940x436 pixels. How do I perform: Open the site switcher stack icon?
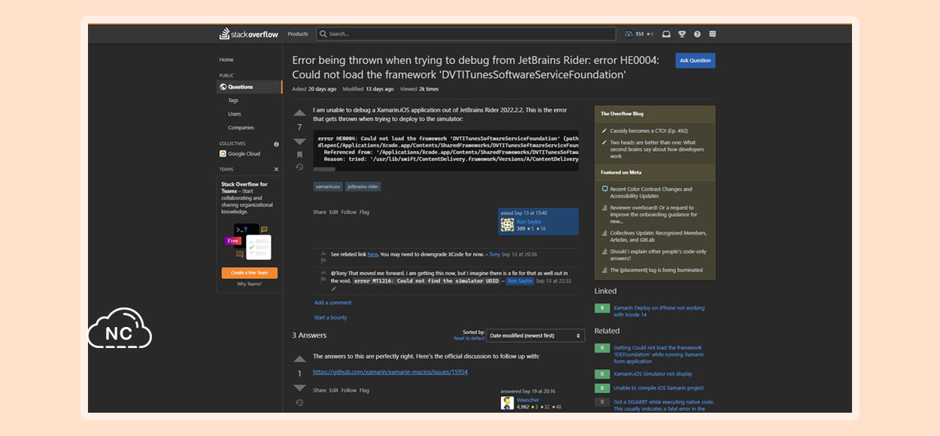(x=713, y=34)
